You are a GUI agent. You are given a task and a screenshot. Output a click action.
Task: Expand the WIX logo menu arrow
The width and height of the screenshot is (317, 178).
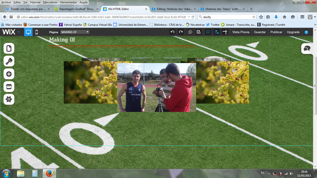click(18, 32)
